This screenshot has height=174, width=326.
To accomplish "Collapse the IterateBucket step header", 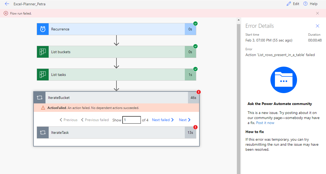I will [116, 98].
